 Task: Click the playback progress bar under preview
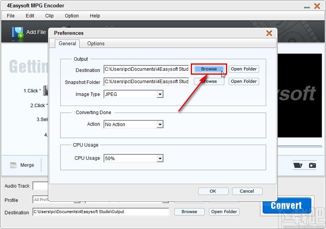[300, 147]
